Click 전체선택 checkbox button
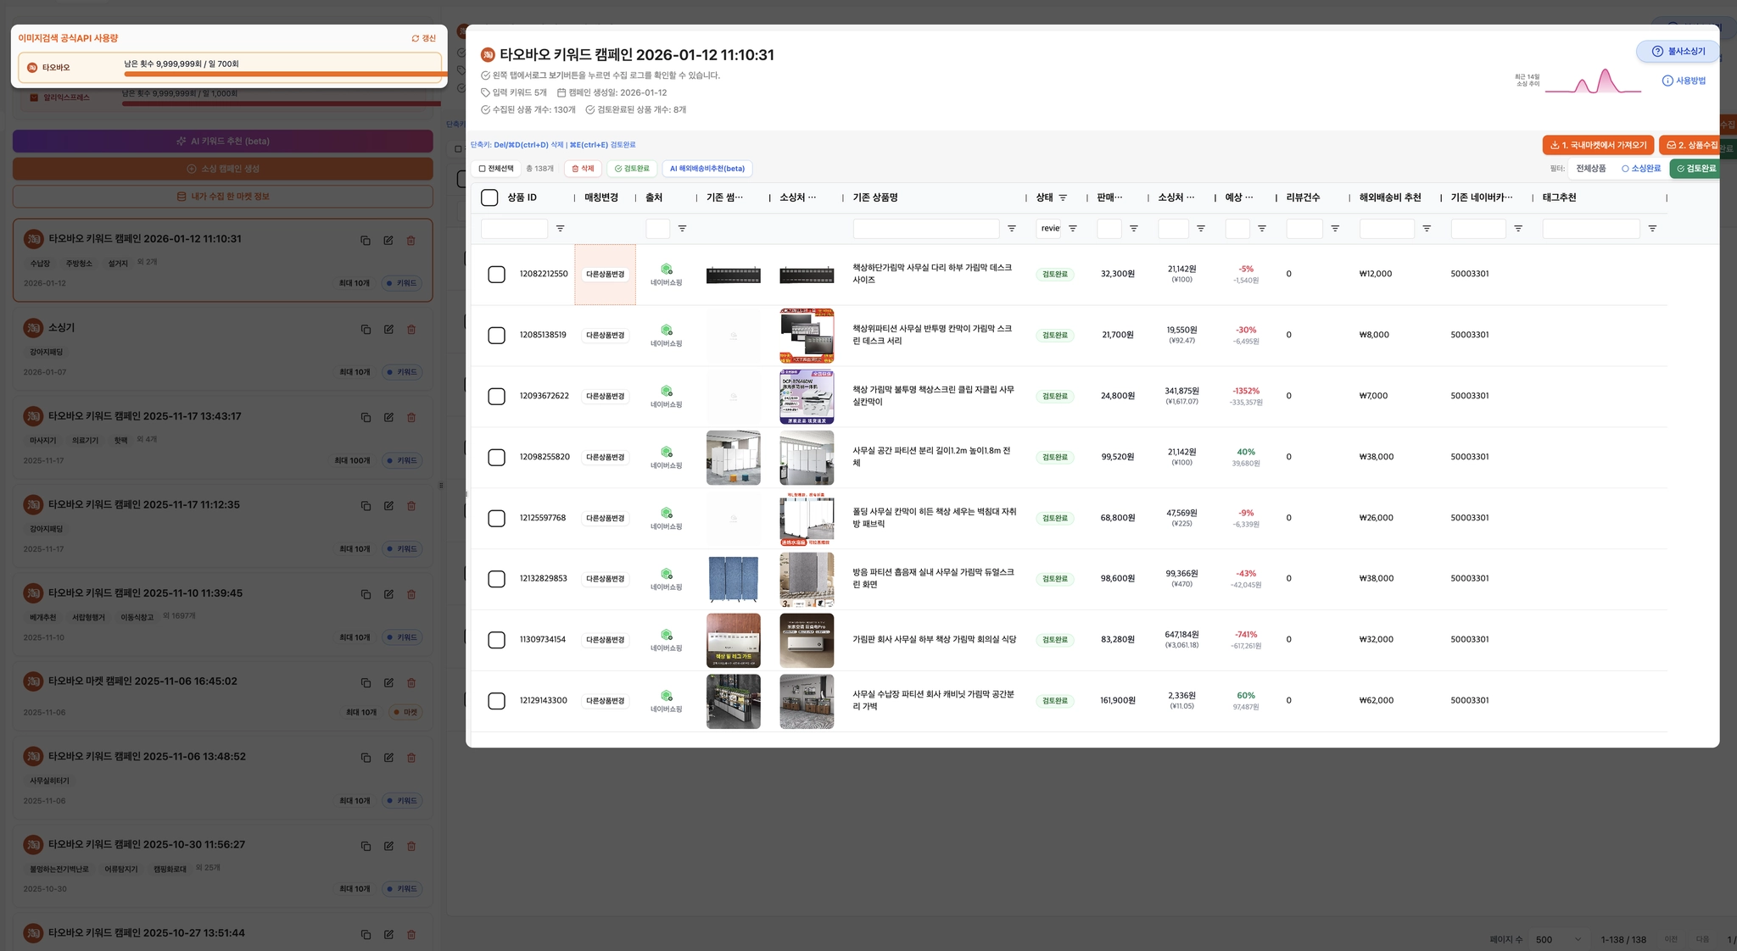 496,169
